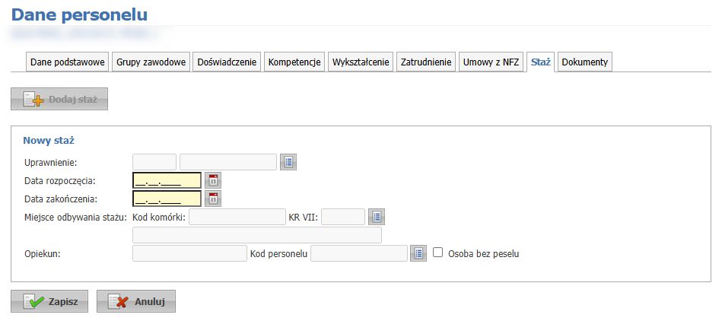Screen dimensions: 722x321
Task: Open the Kod personelu lookup list icon
Action: click(418, 253)
